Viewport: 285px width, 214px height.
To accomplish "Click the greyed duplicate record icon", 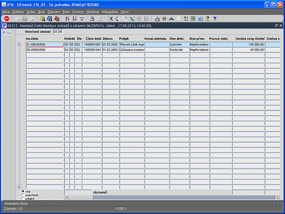I will (x=25, y=19).
